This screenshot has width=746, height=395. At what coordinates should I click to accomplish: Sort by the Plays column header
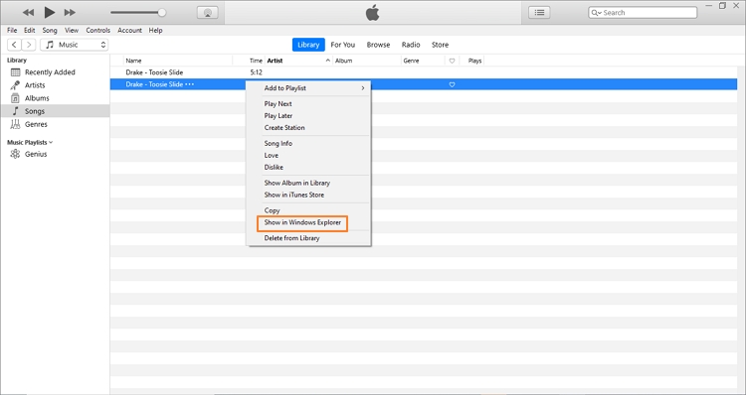474,61
